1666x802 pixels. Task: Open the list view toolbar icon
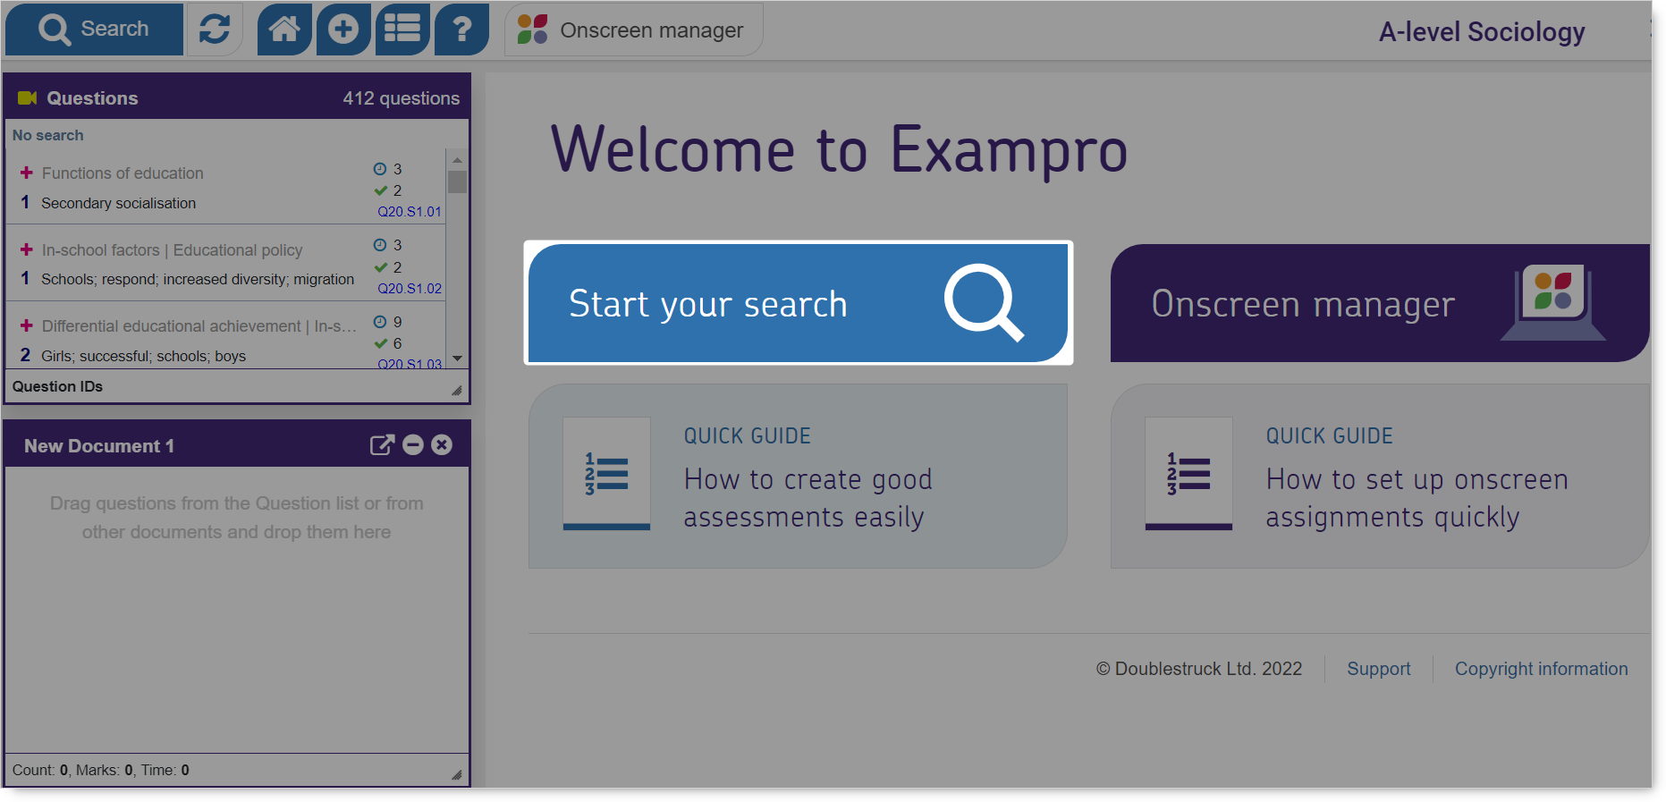tap(402, 30)
